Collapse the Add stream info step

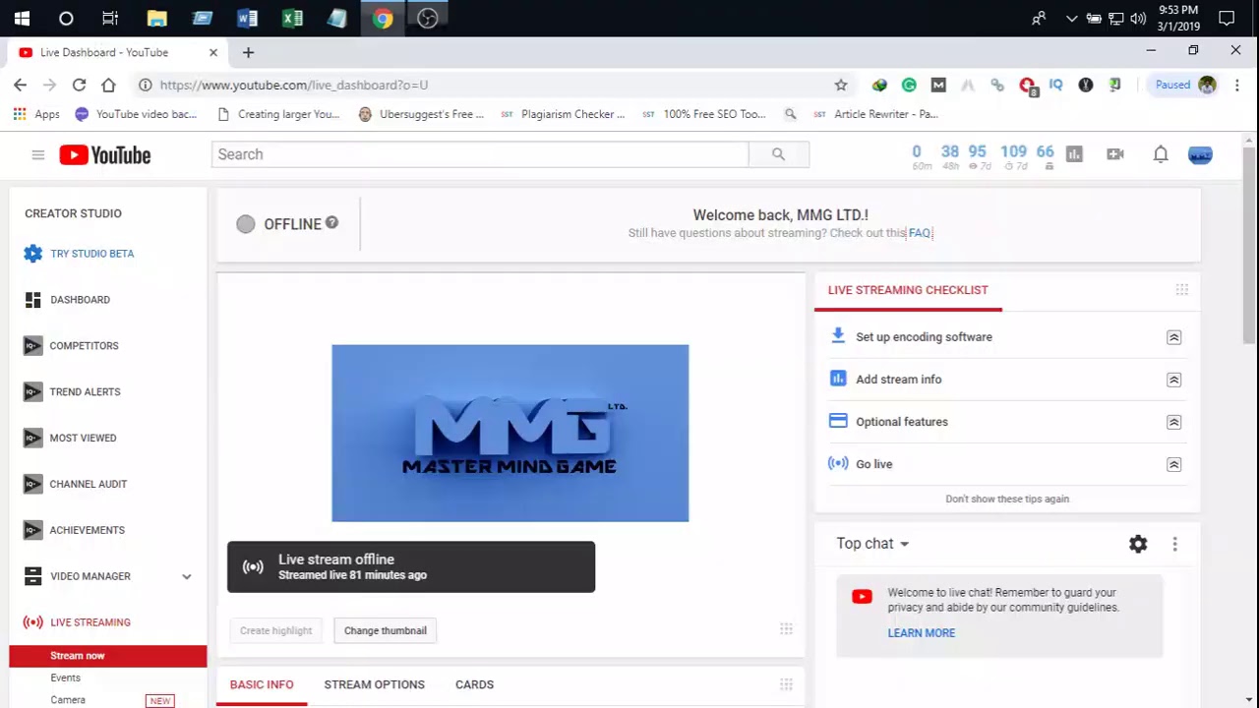click(x=1173, y=380)
